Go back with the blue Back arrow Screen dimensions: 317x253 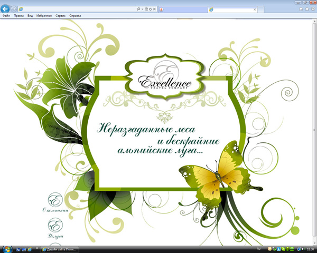[5, 9]
